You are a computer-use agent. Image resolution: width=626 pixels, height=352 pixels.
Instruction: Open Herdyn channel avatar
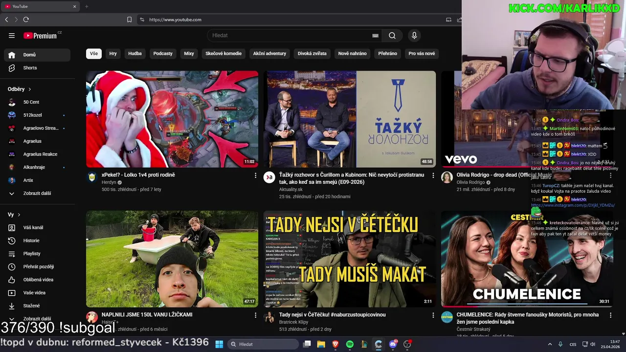(92, 177)
